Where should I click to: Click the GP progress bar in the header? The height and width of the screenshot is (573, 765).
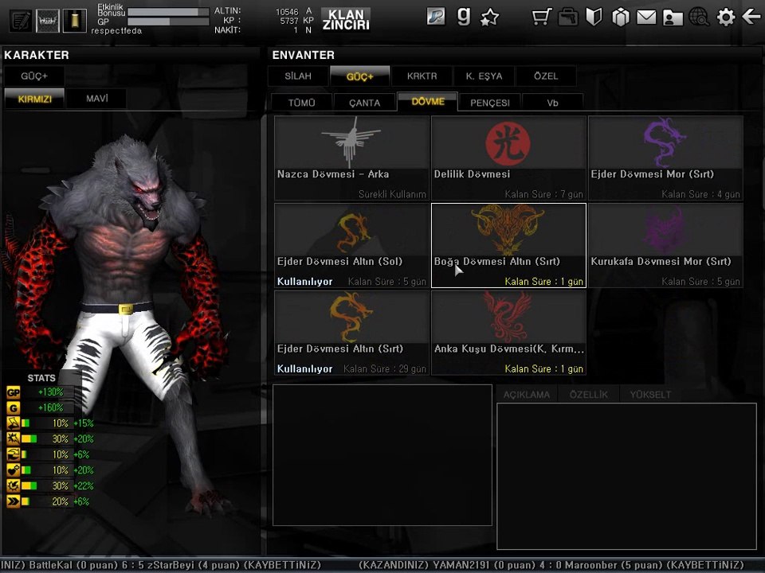(x=168, y=22)
